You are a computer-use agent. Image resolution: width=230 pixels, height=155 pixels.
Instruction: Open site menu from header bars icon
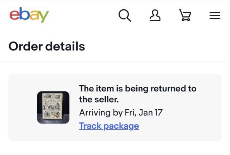click(215, 15)
